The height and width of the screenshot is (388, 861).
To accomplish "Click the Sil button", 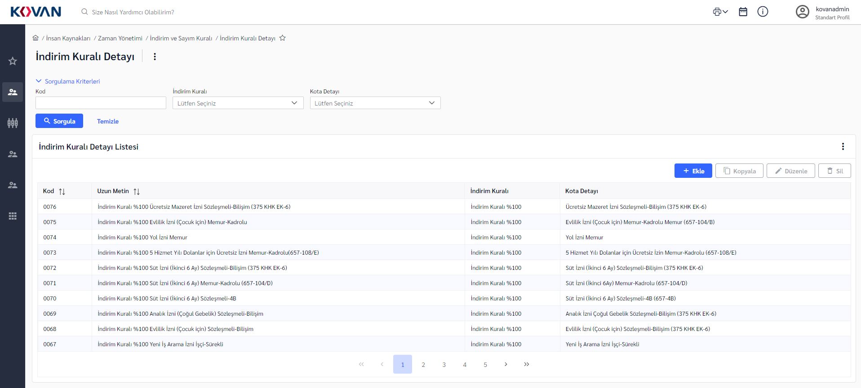I will click(834, 171).
